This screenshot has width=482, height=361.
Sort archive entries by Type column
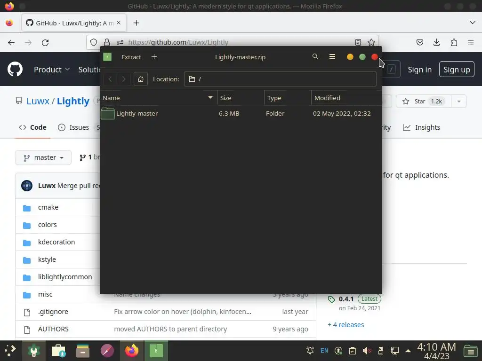tap(288, 98)
